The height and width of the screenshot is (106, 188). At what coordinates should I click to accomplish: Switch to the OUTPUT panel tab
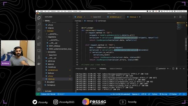click(x=93, y=69)
